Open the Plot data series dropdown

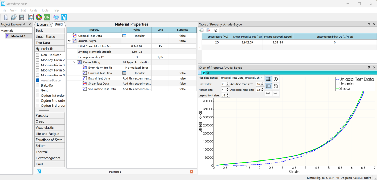click(242, 78)
